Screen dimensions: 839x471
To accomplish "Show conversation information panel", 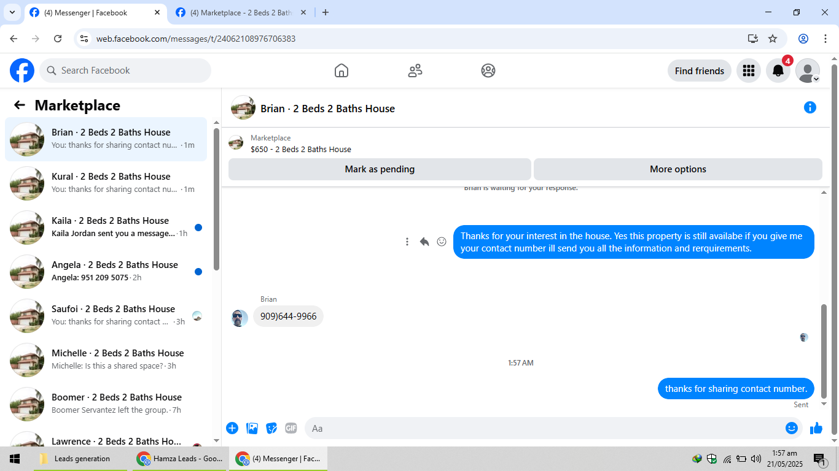I will click(x=810, y=108).
